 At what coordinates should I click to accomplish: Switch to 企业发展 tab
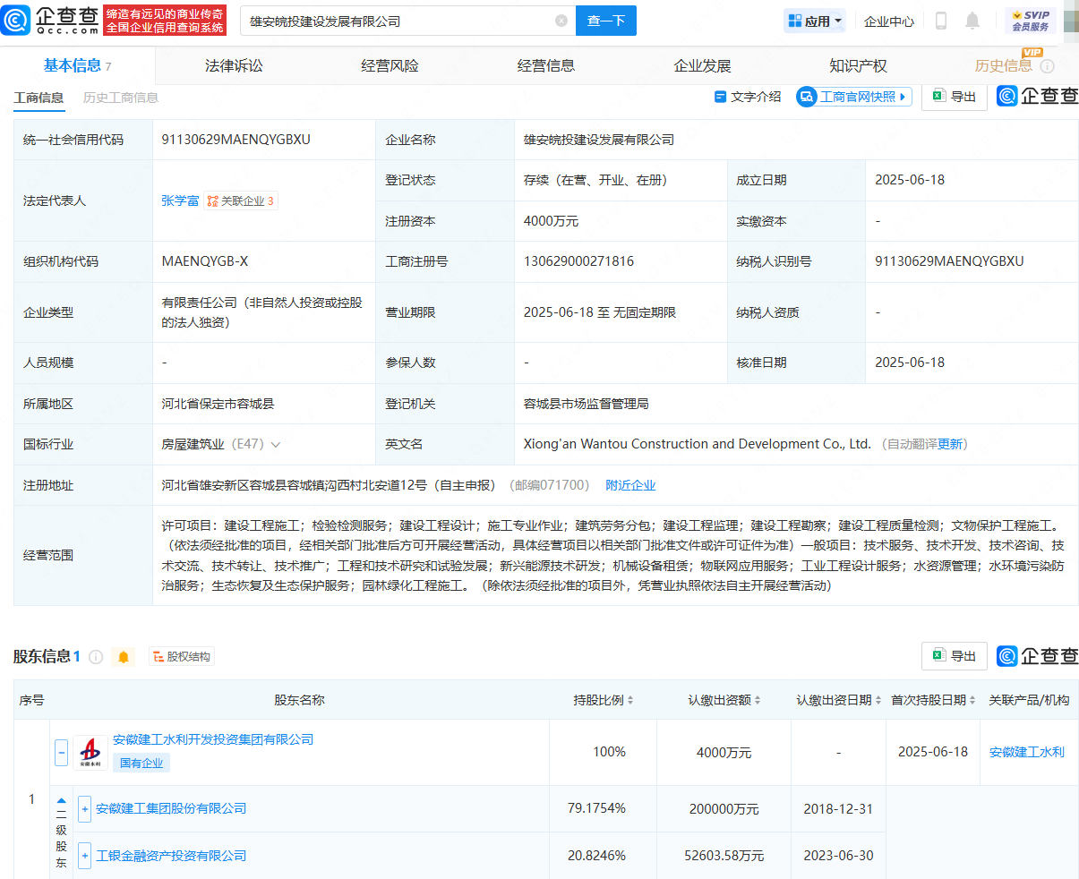tap(702, 65)
